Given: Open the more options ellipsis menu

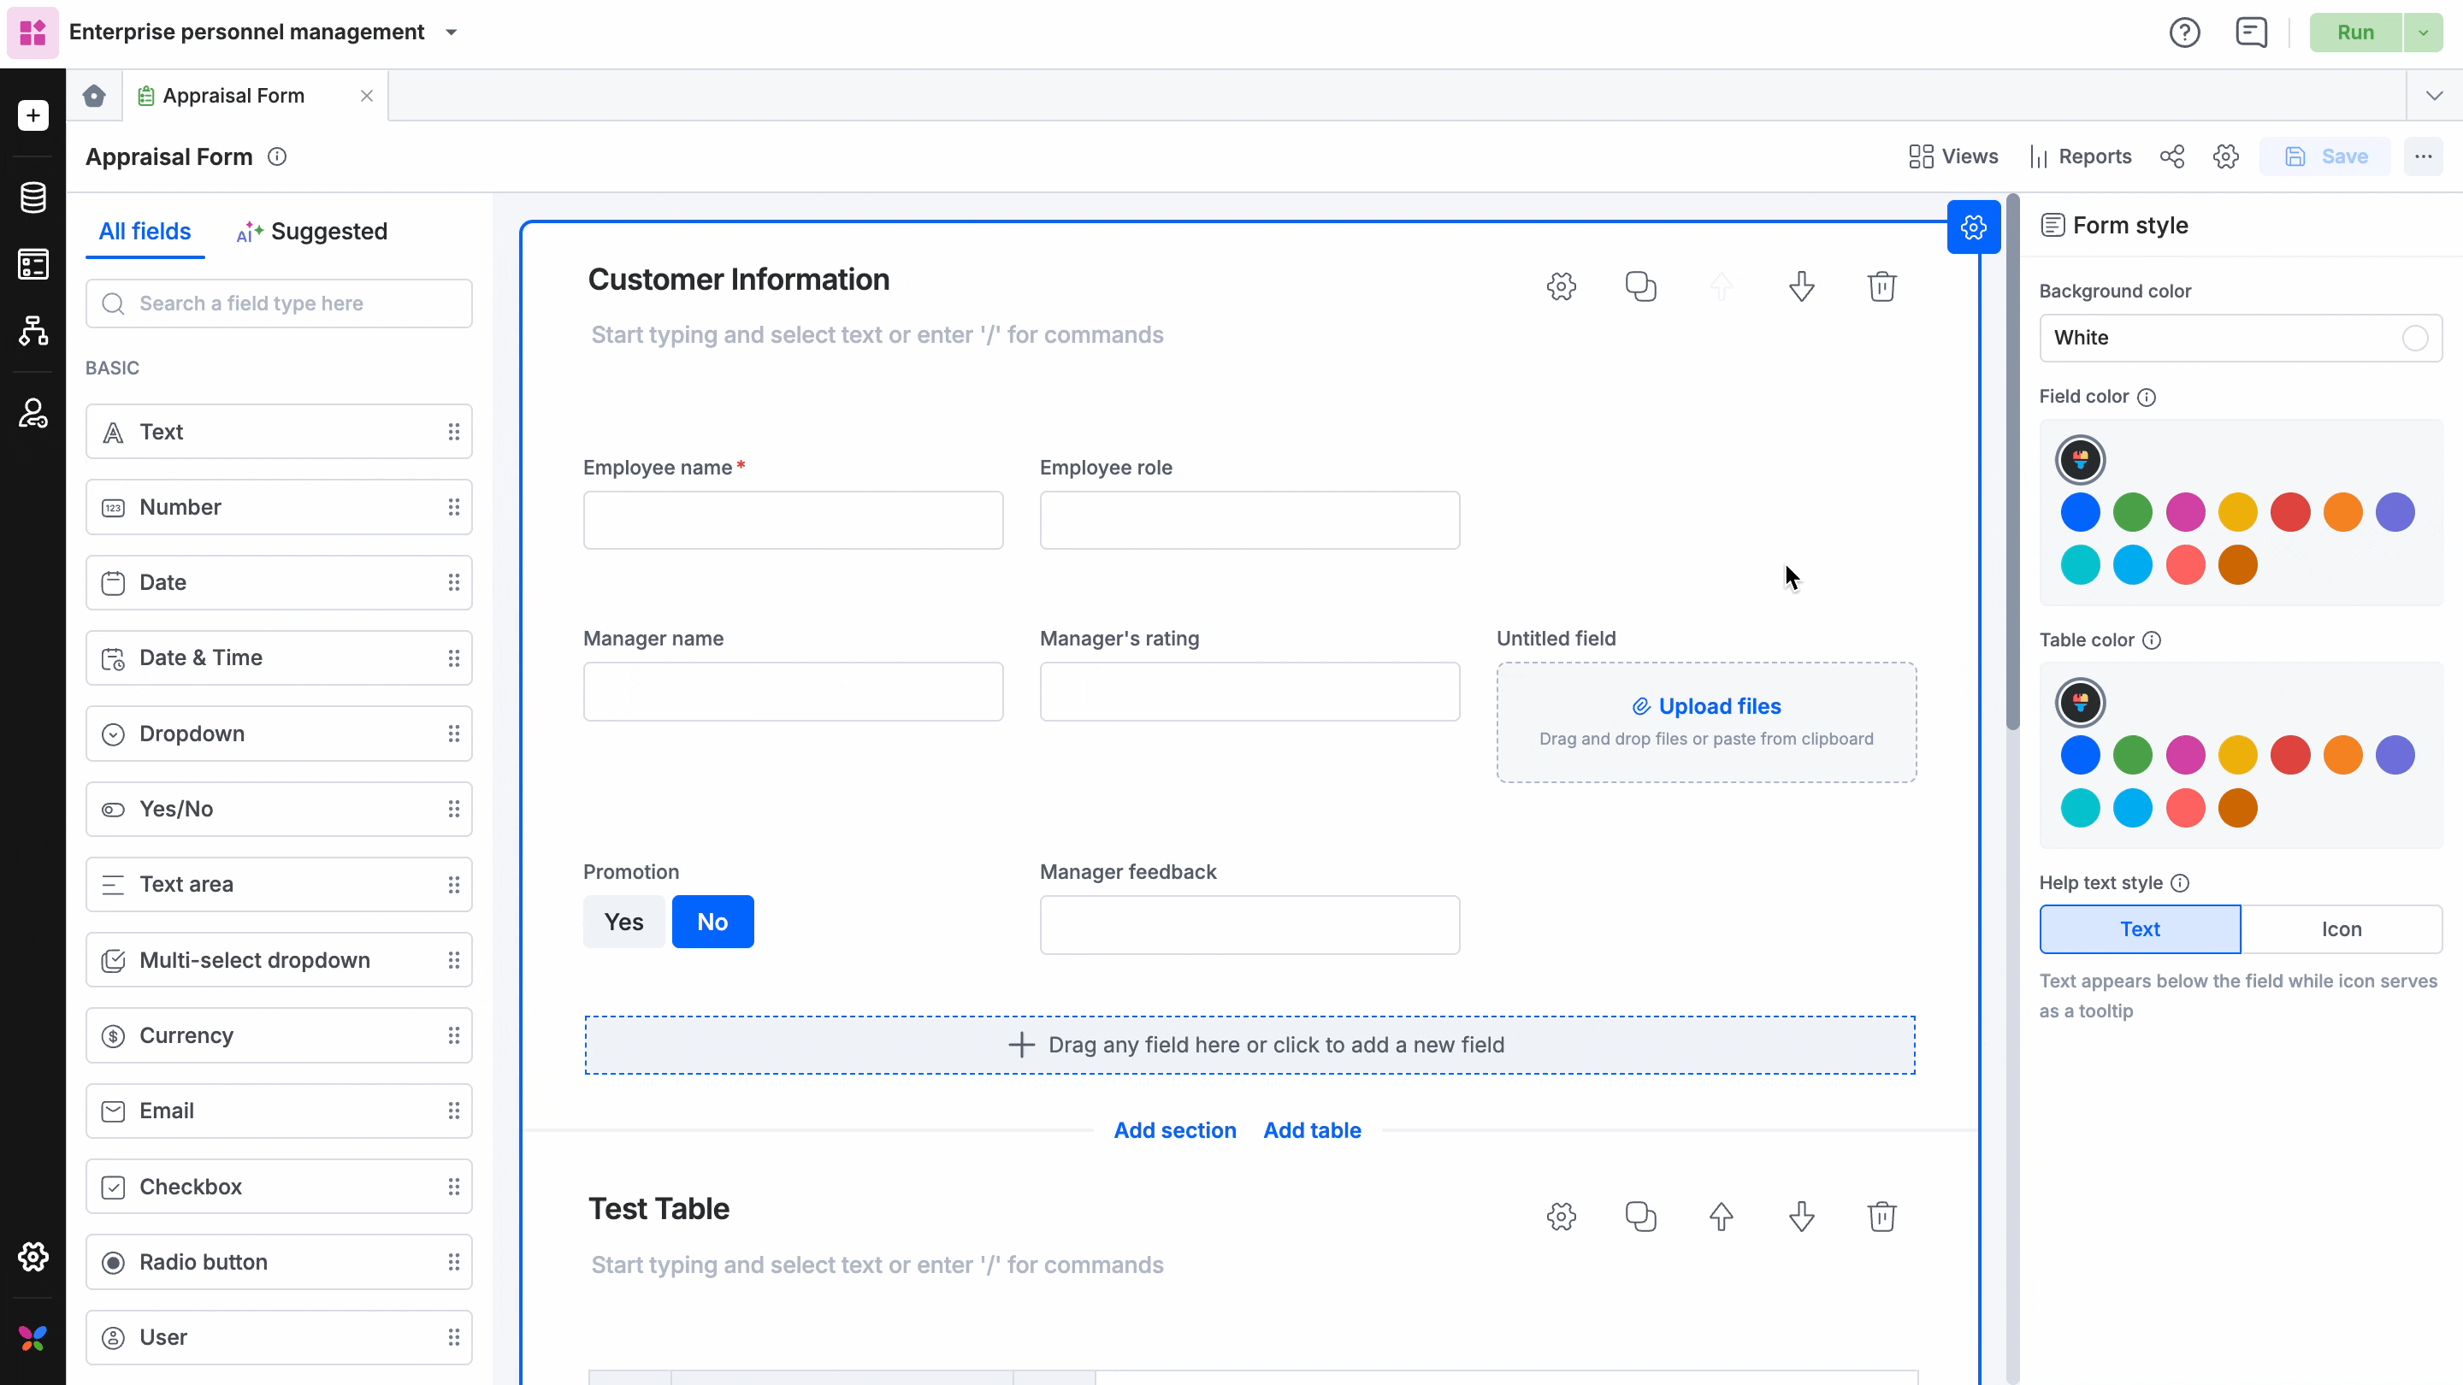Looking at the screenshot, I should coord(2423,156).
